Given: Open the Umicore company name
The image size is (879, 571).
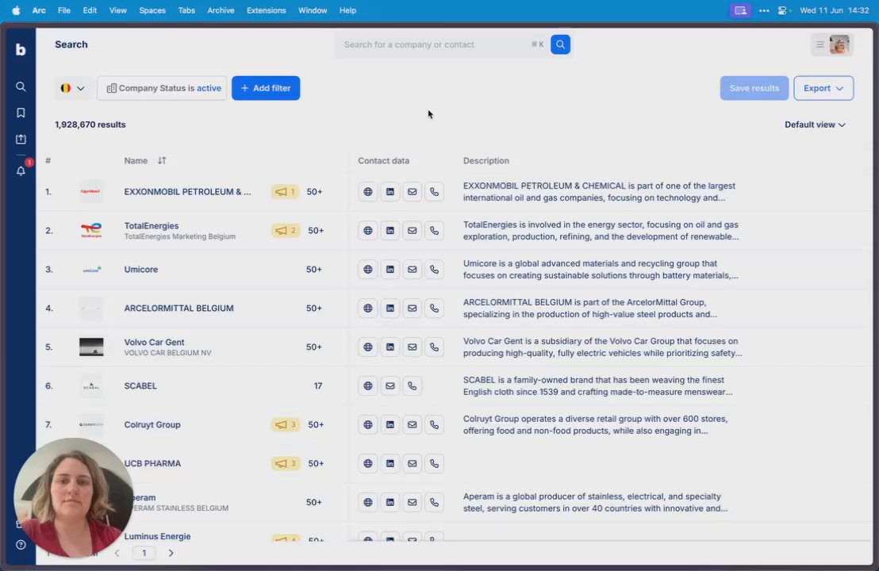Looking at the screenshot, I should coord(140,270).
